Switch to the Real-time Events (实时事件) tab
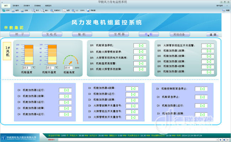 [x=16, y=6]
